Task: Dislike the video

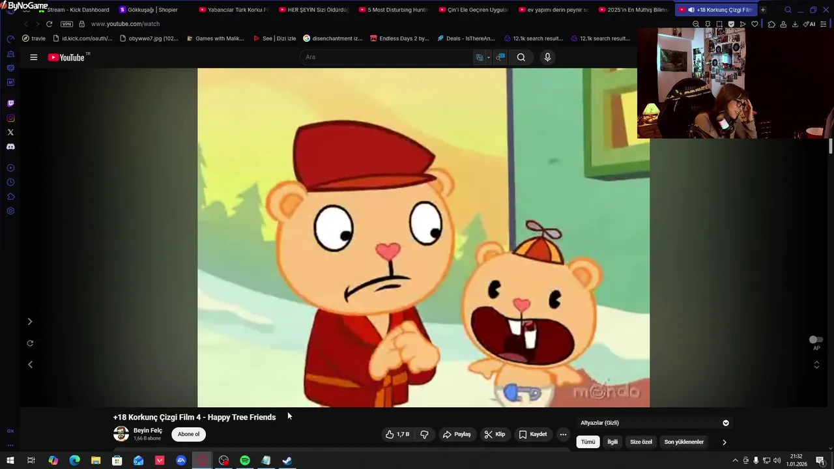Action: coord(424,434)
